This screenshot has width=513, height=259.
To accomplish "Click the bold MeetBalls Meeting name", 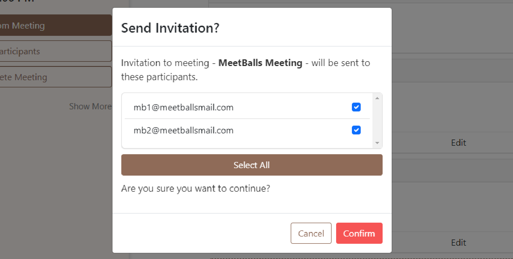I will (260, 63).
